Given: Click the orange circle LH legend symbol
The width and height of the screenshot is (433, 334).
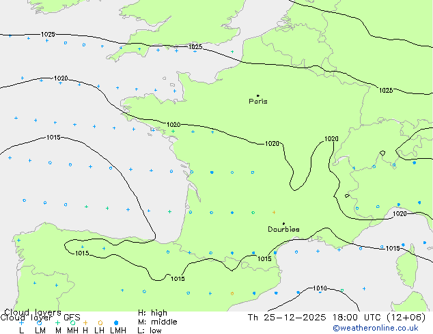Looking at the screenshot, I should (x=100, y=322).
